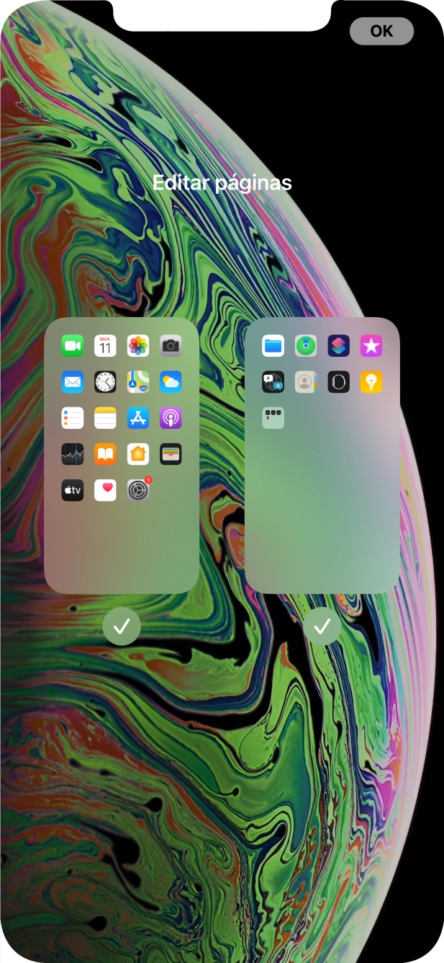This screenshot has width=444, height=963.
Task: Uncheck the second home screen page
Action: click(x=322, y=626)
